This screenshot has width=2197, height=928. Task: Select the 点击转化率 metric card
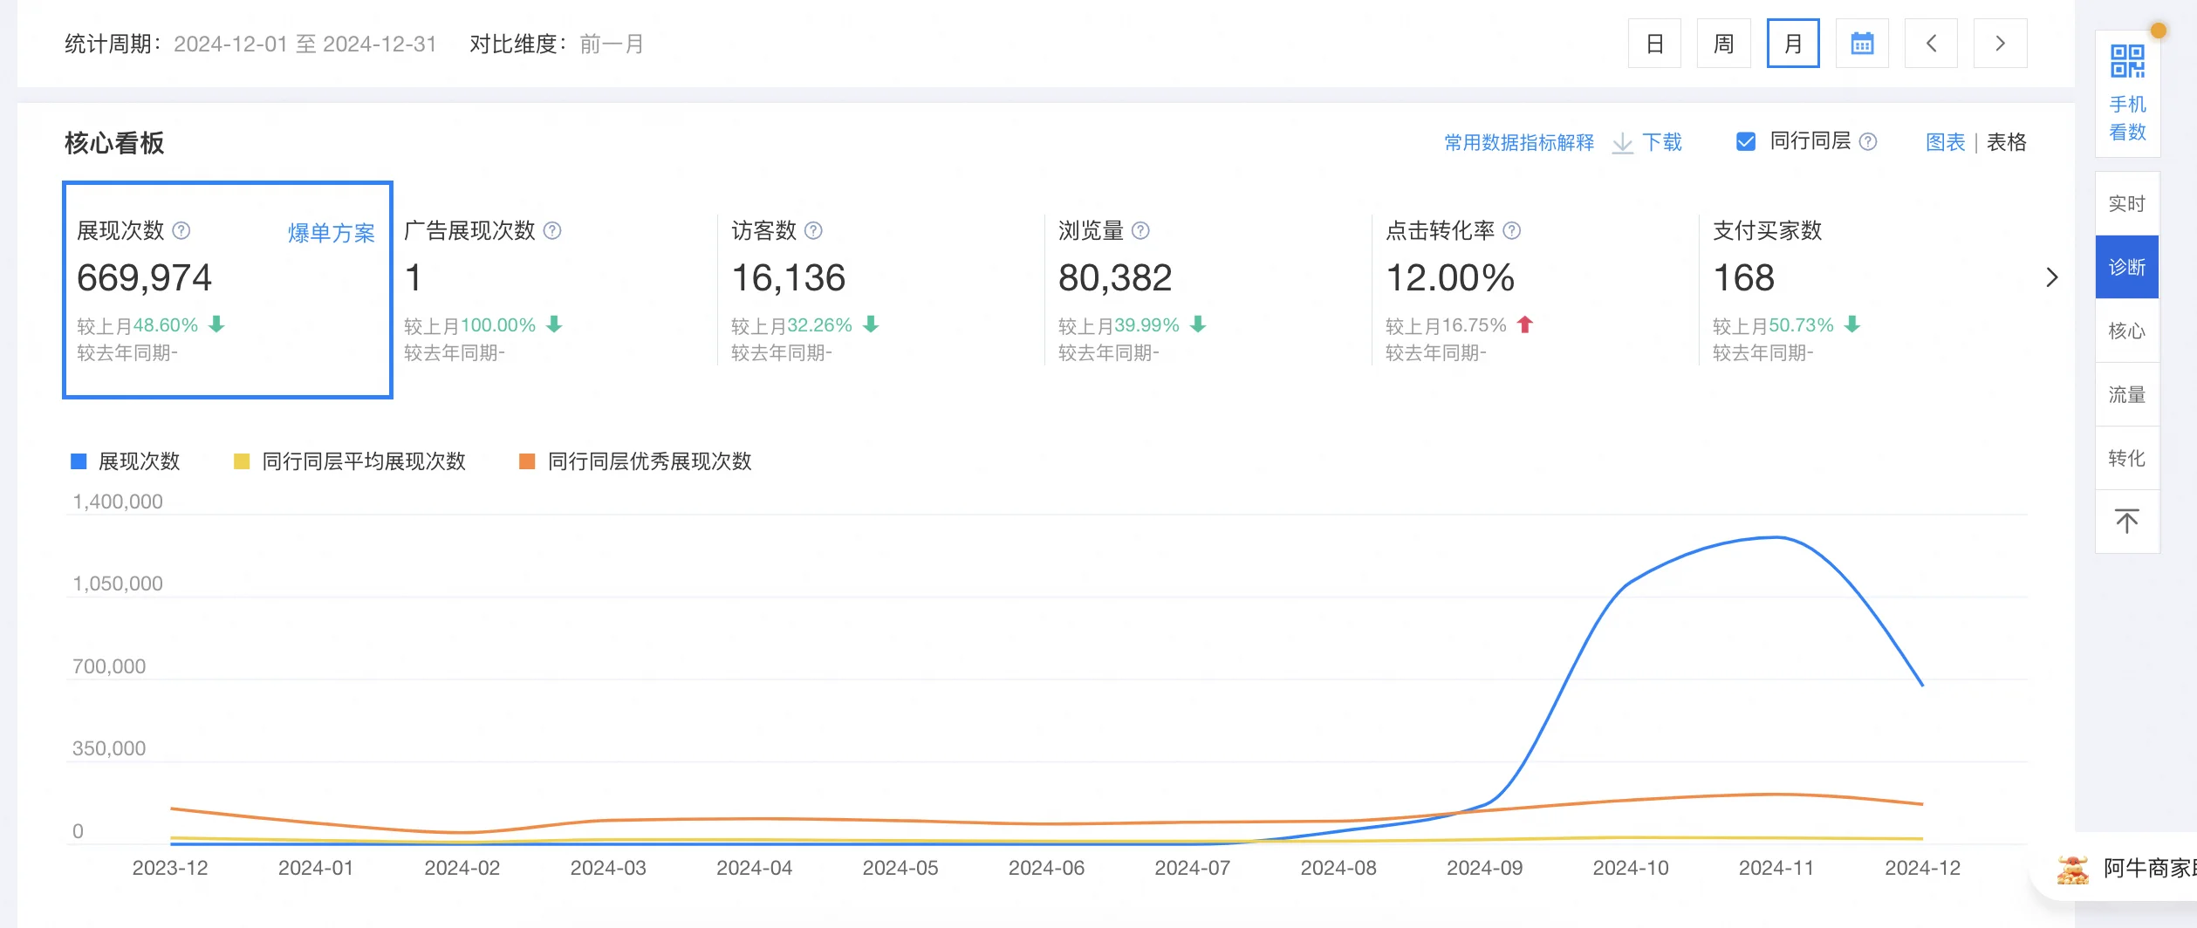(x=1536, y=290)
